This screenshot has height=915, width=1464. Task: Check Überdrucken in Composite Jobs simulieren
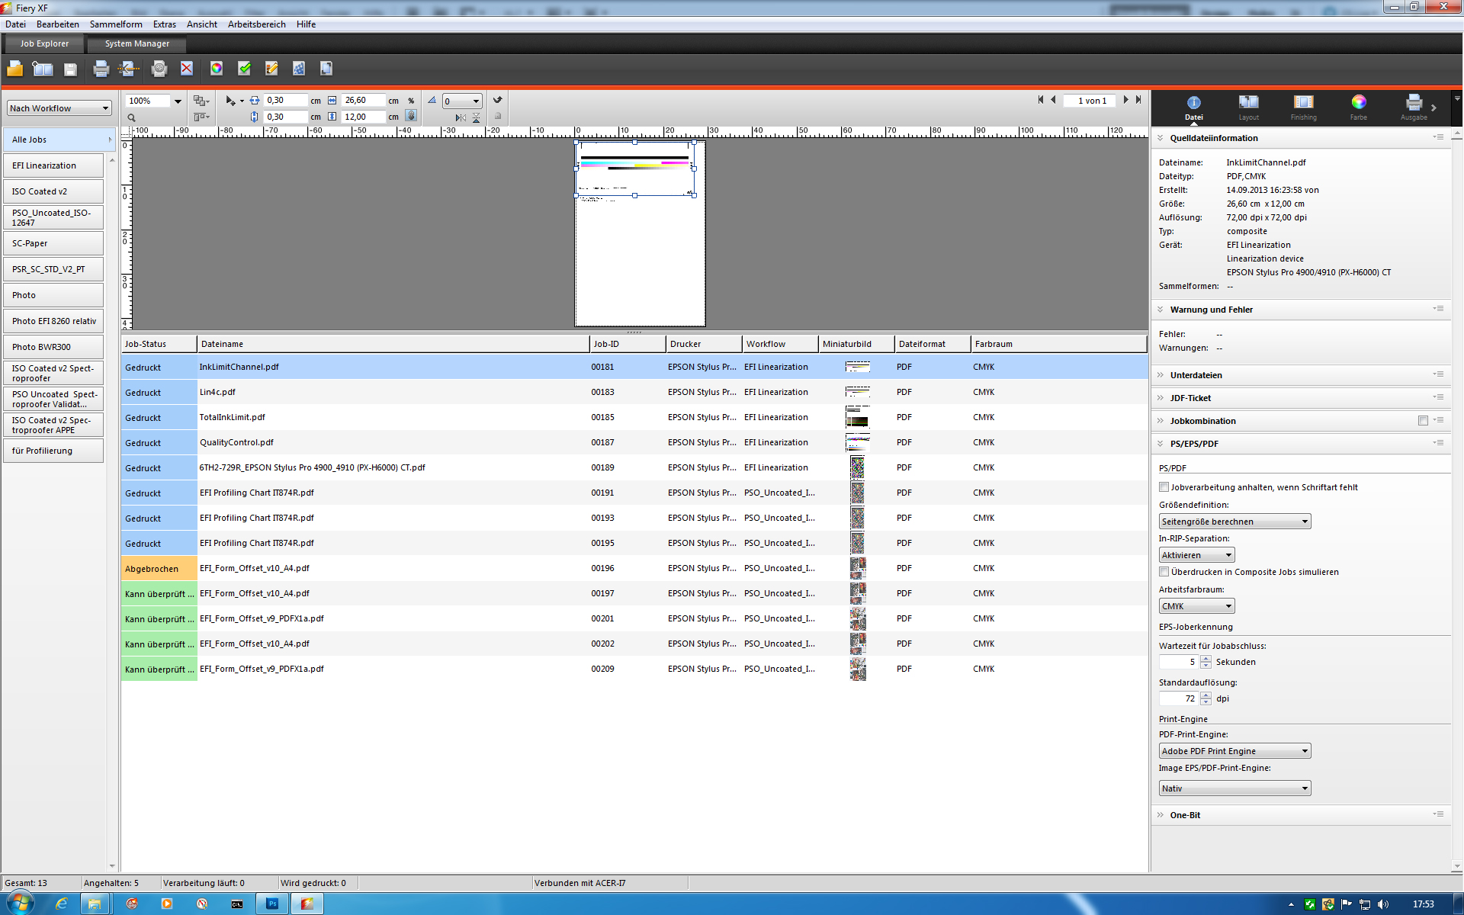coord(1164,572)
